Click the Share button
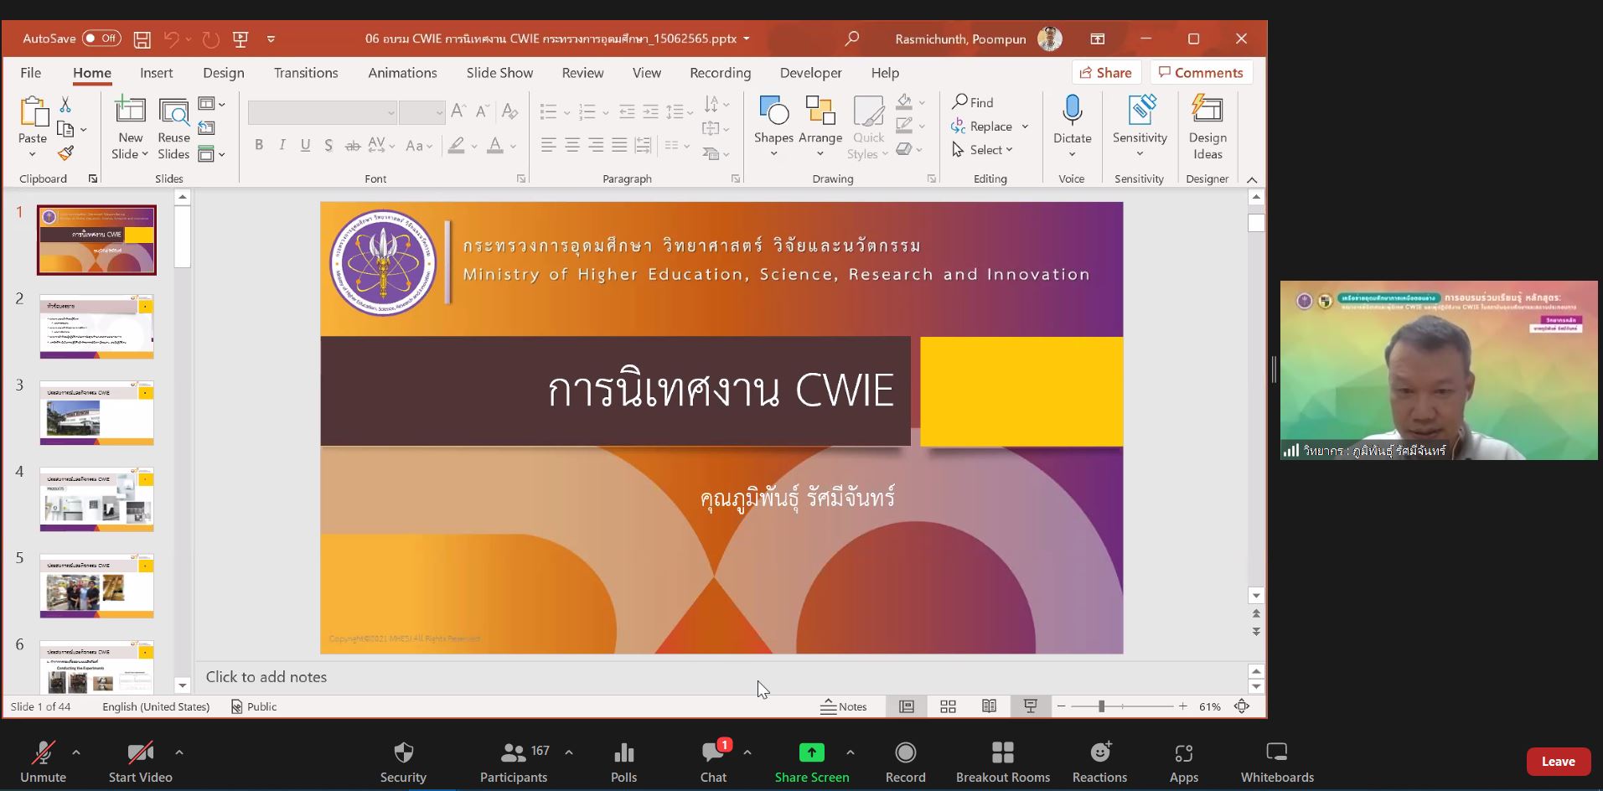Screen dimensions: 1603x791 [x=1106, y=73]
